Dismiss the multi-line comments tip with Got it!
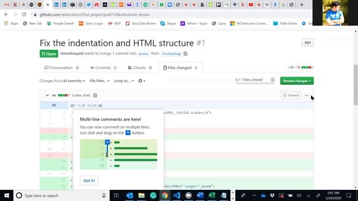 (89, 180)
